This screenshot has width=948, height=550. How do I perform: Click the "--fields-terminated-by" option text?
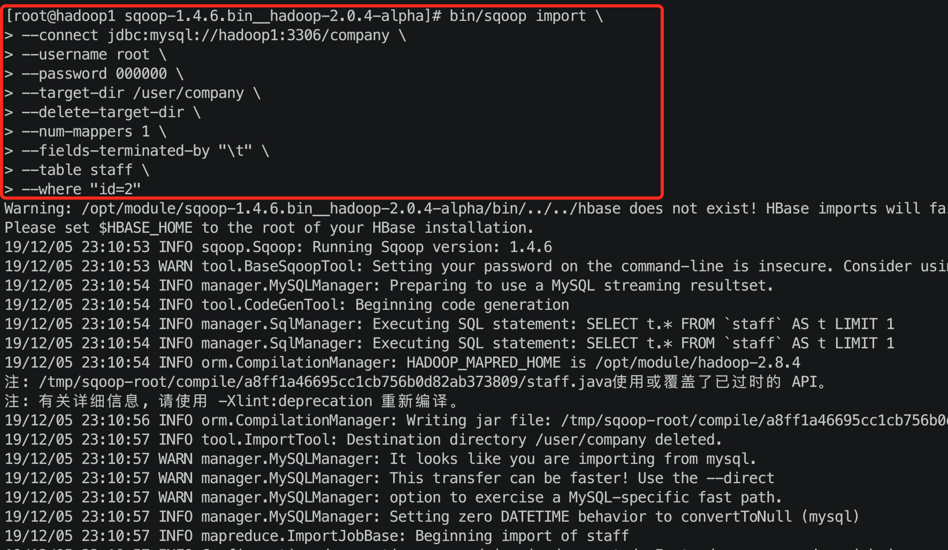click(116, 151)
